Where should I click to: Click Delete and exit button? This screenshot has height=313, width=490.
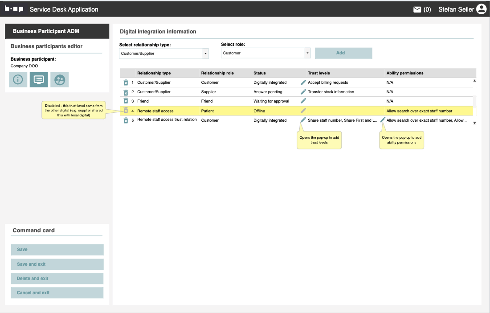pyautogui.click(x=57, y=279)
